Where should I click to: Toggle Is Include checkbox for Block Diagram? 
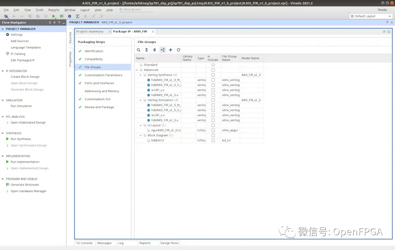coord(213,136)
